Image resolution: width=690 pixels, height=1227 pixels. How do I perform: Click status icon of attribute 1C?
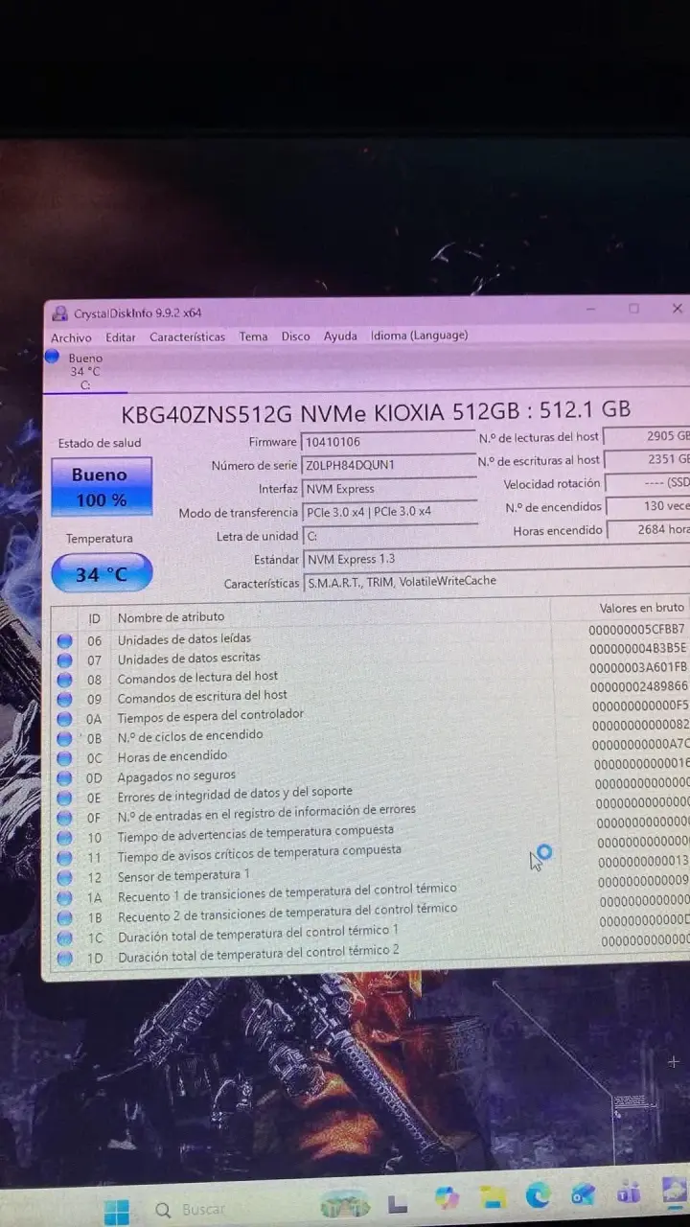click(x=64, y=938)
